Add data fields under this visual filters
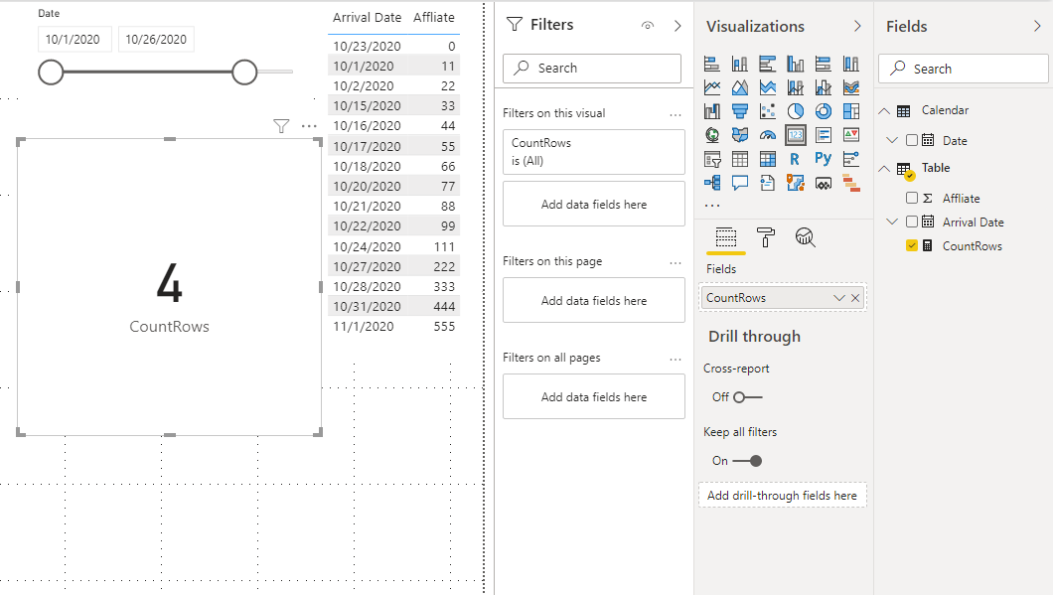Image resolution: width=1053 pixels, height=595 pixels. [594, 205]
